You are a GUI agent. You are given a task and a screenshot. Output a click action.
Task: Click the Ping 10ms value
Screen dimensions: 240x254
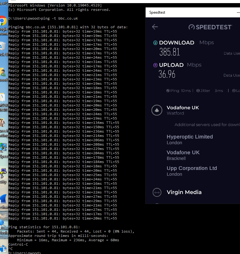click(x=186, y=91)
